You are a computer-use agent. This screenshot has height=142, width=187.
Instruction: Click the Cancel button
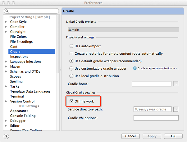(x=130, y=136)
